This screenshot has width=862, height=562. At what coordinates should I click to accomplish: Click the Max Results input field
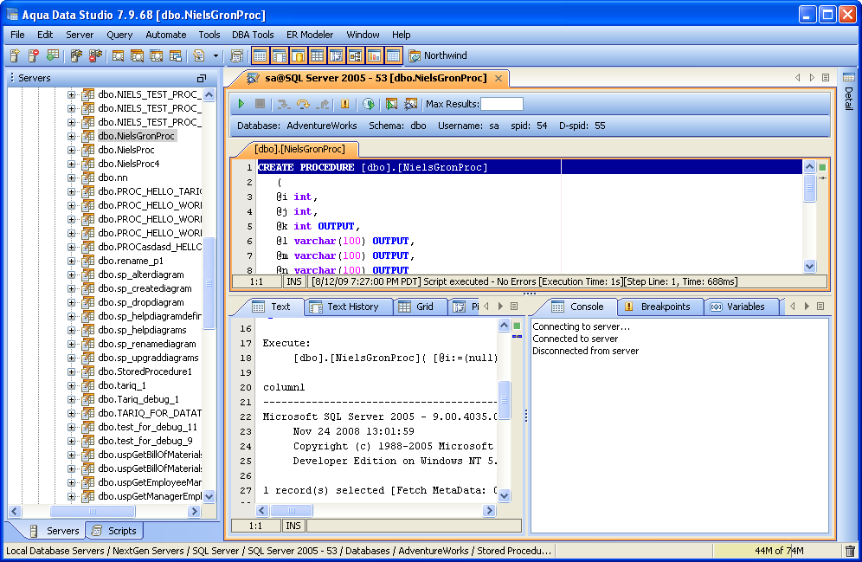pyautogui.click(x=502, y=104)
